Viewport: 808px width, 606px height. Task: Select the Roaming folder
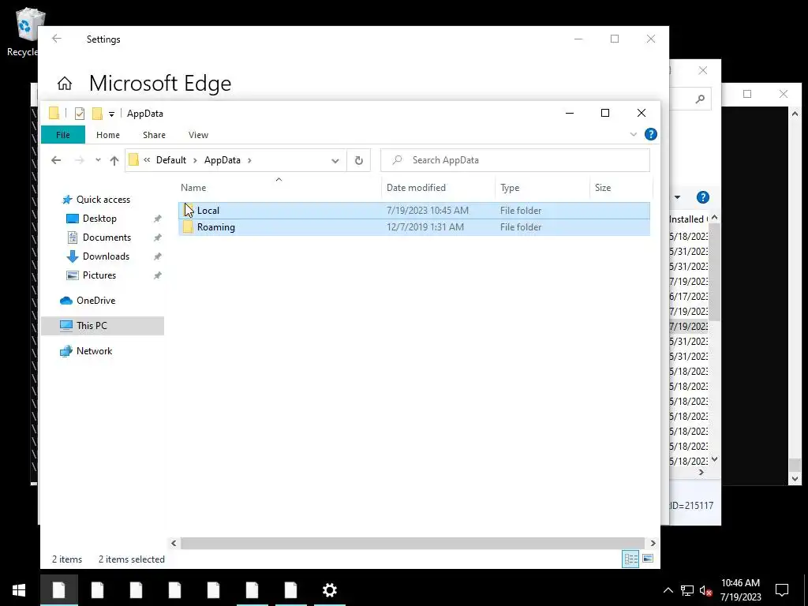click(413, 227)
